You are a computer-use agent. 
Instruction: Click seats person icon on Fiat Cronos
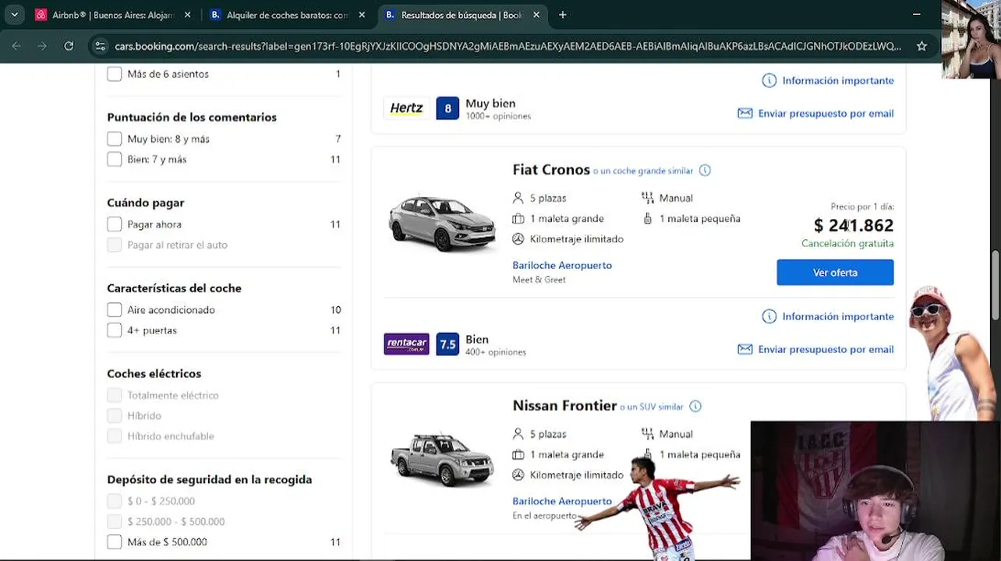(x=518, y=198)
